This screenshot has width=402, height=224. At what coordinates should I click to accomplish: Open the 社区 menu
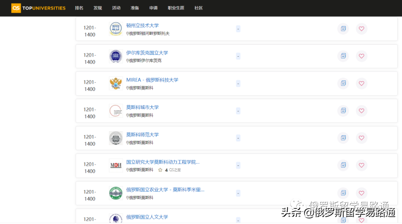pyautogui.click(x=198, y=8)
